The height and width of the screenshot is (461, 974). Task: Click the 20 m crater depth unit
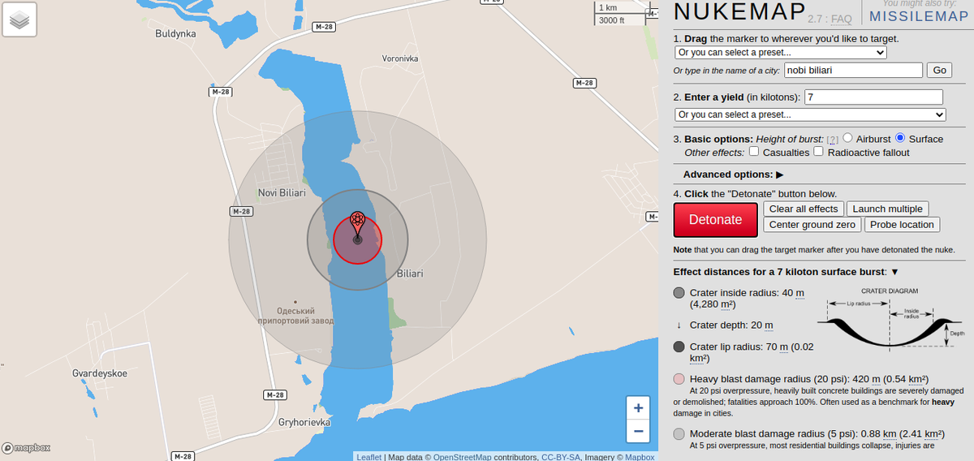click(768, 325)
